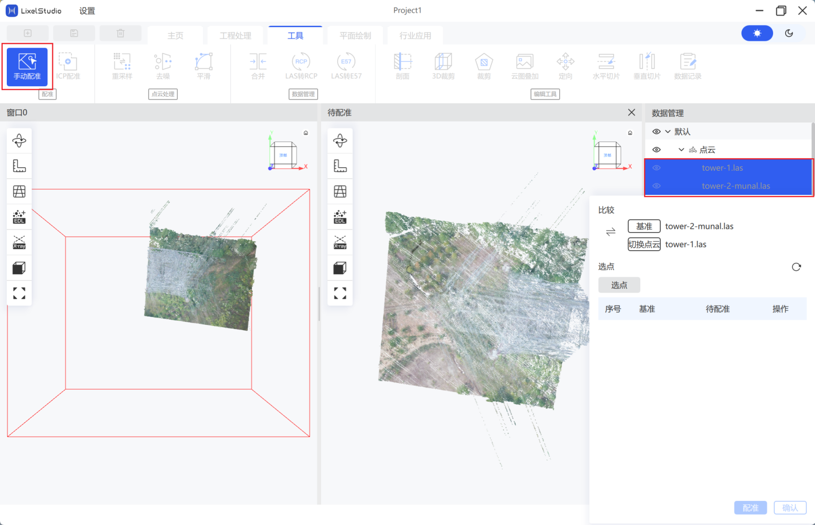
Task: Select the 3D裁剪 tool
Action: [443, 66]
